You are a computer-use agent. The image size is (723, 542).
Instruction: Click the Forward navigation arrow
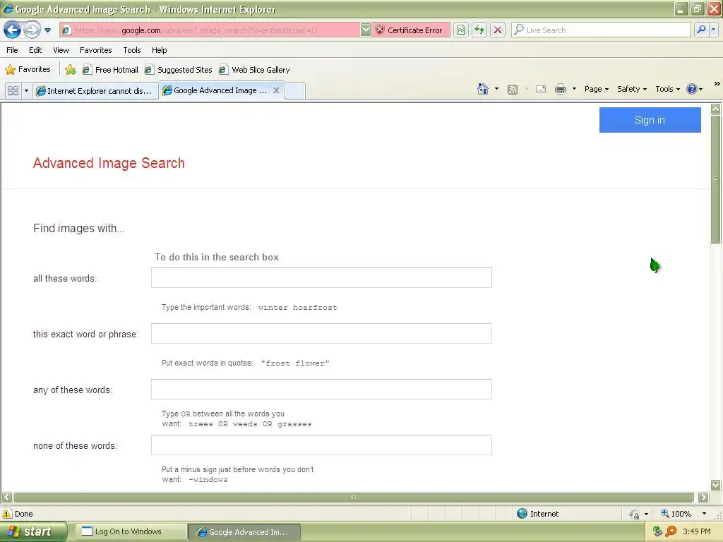(x=32, y=30)
